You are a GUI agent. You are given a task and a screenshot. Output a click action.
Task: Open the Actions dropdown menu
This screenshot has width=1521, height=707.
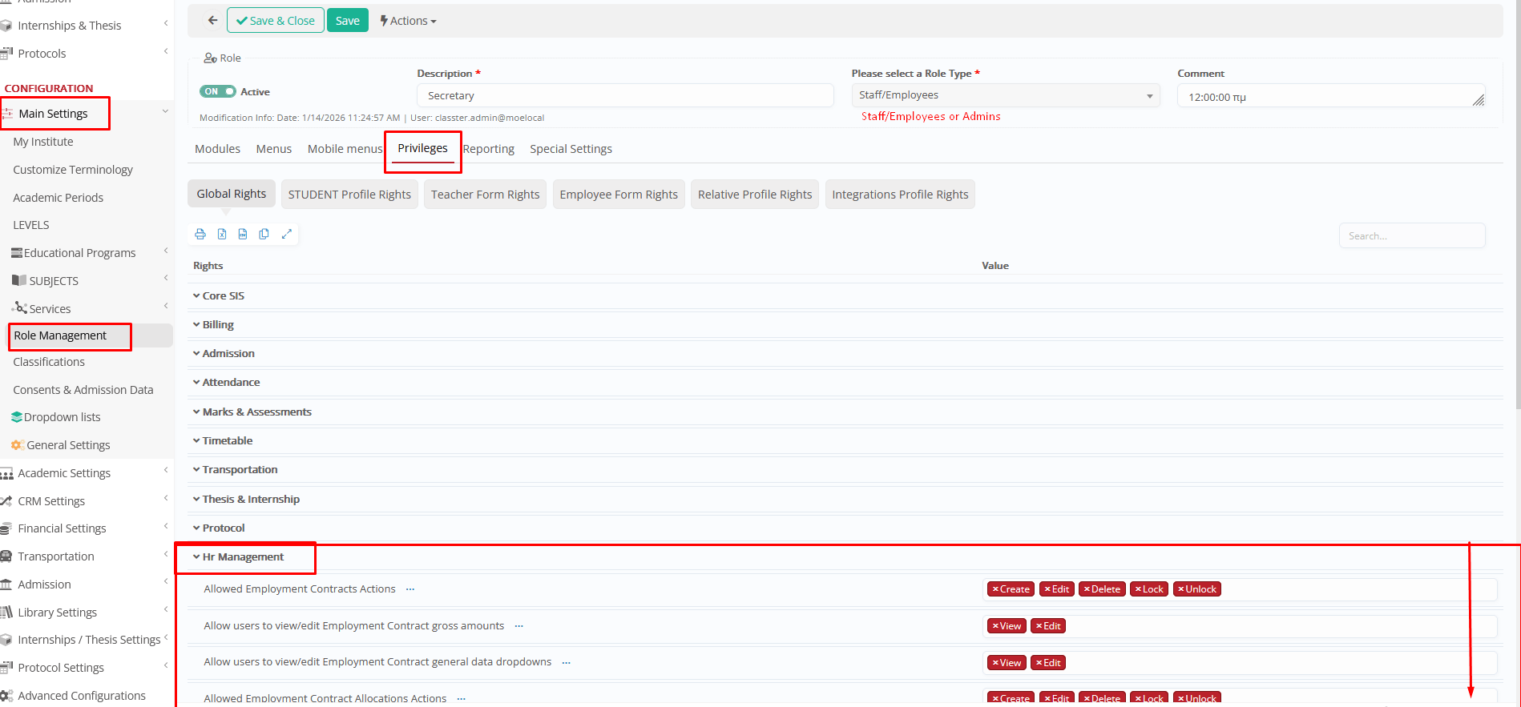pos(408,21)
